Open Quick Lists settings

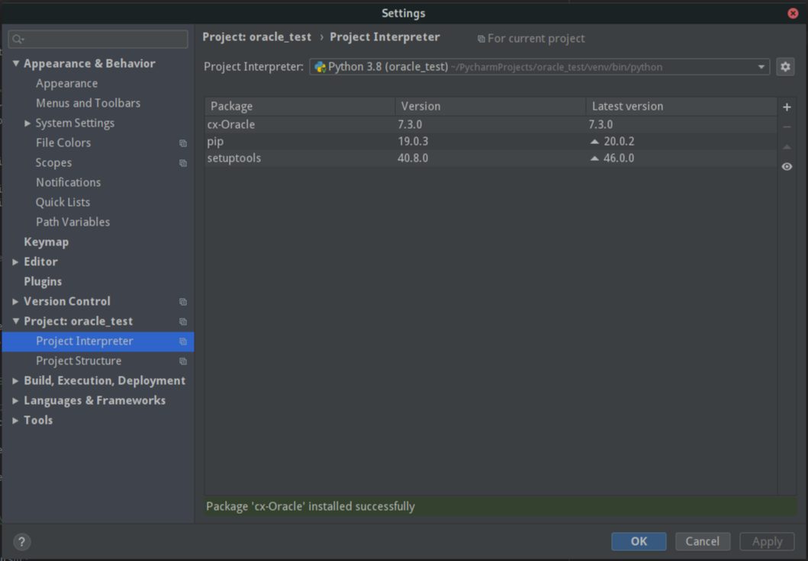[x=63, y=202]
